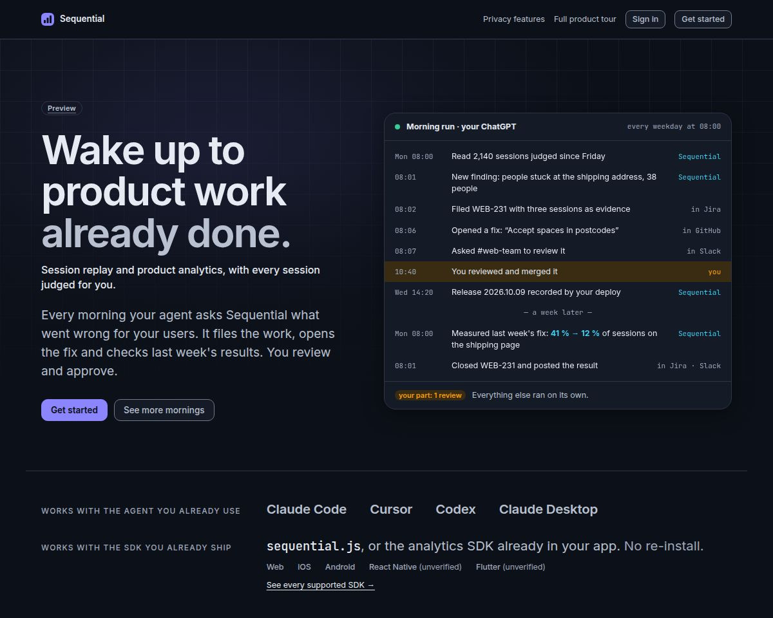Click the Preview badge

pos(62,108)
